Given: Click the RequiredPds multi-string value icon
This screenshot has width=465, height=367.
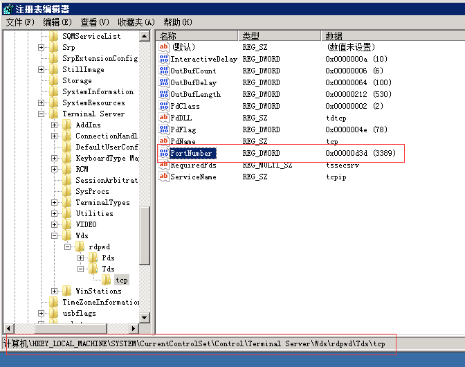Looking at the screenshot, I should click(x=164, y=165).
